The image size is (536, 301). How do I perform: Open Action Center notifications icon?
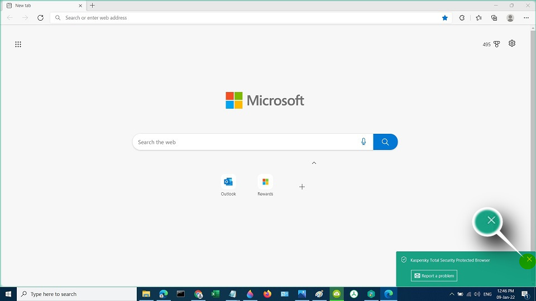click(525, 294)
